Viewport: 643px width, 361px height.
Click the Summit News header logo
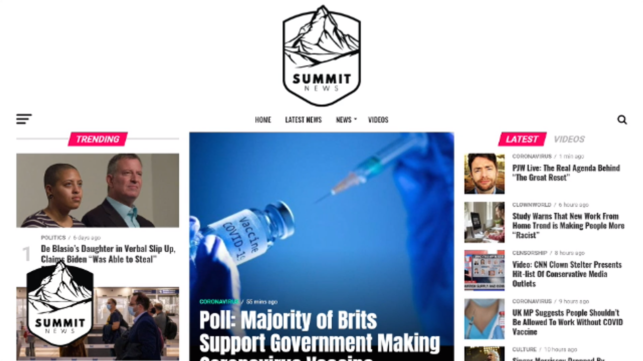click(x=321, y=56)
